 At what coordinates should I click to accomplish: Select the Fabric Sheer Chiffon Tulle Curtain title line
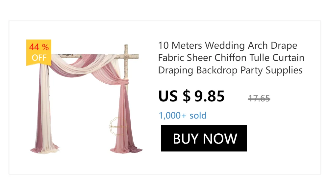click(x=231, y=58)
